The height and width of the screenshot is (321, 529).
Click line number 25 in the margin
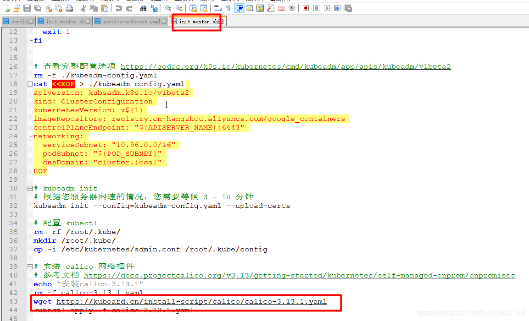pyautogui.click(x=13, y=145)
